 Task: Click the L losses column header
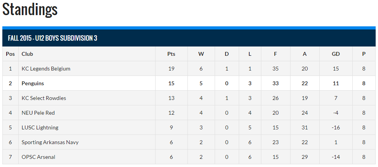pos(250,54)
